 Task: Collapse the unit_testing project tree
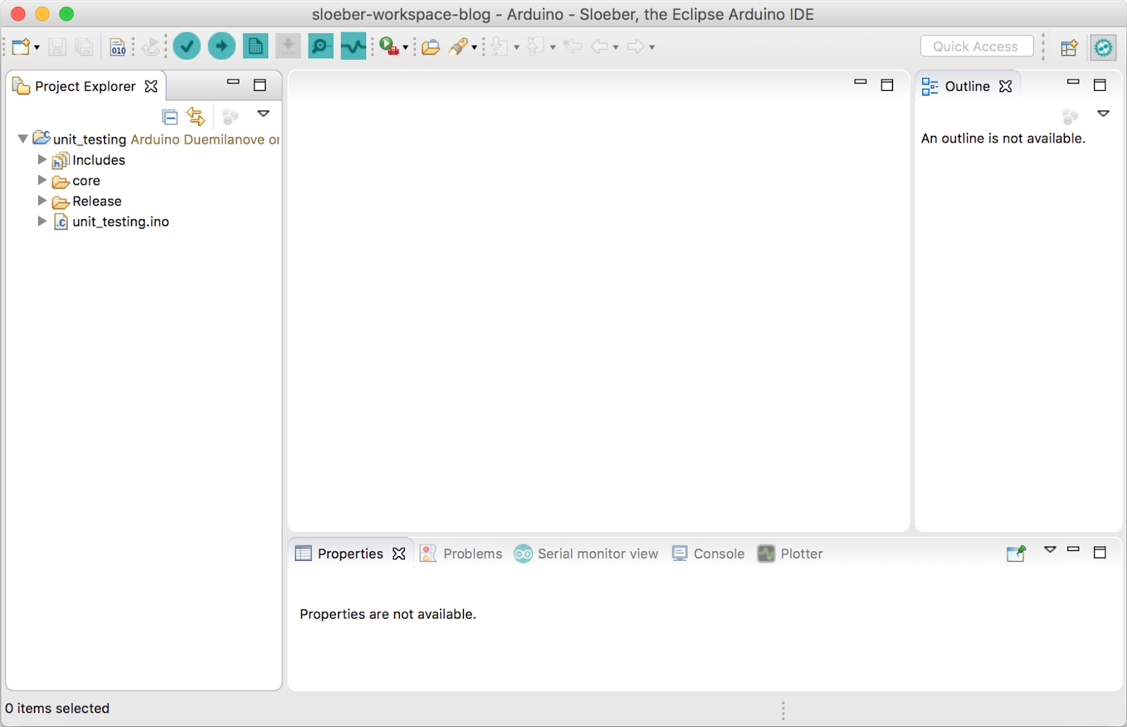22,139
